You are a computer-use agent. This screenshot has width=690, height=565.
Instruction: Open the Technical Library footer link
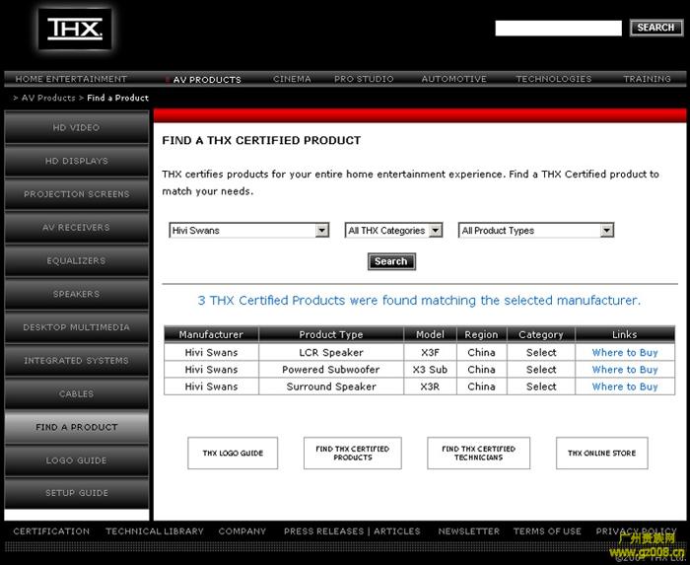[x=155, y=531]
